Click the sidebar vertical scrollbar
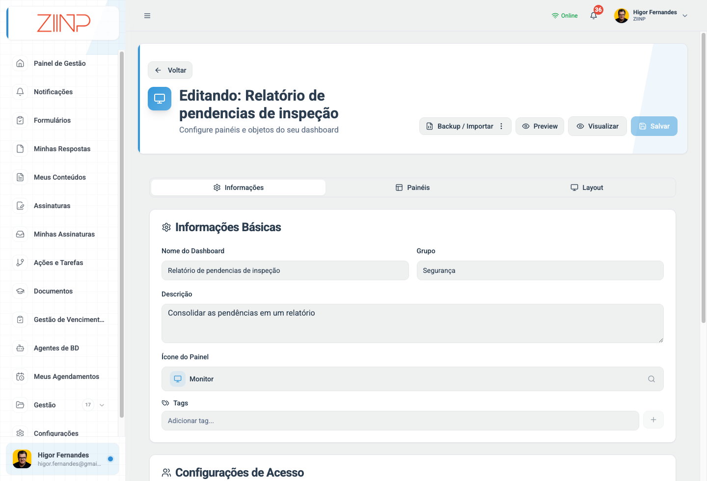707x481 pixels. coord(121,234)
